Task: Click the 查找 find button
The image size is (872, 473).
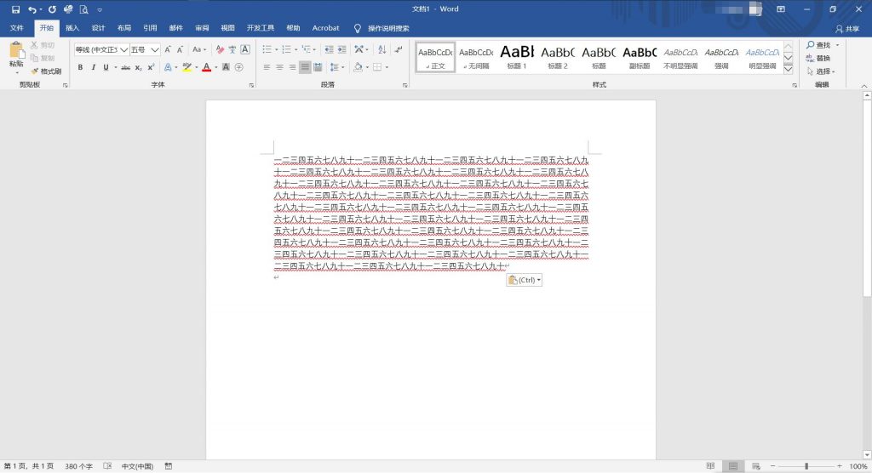Action: pyautogui.click(x=818, y=45)
